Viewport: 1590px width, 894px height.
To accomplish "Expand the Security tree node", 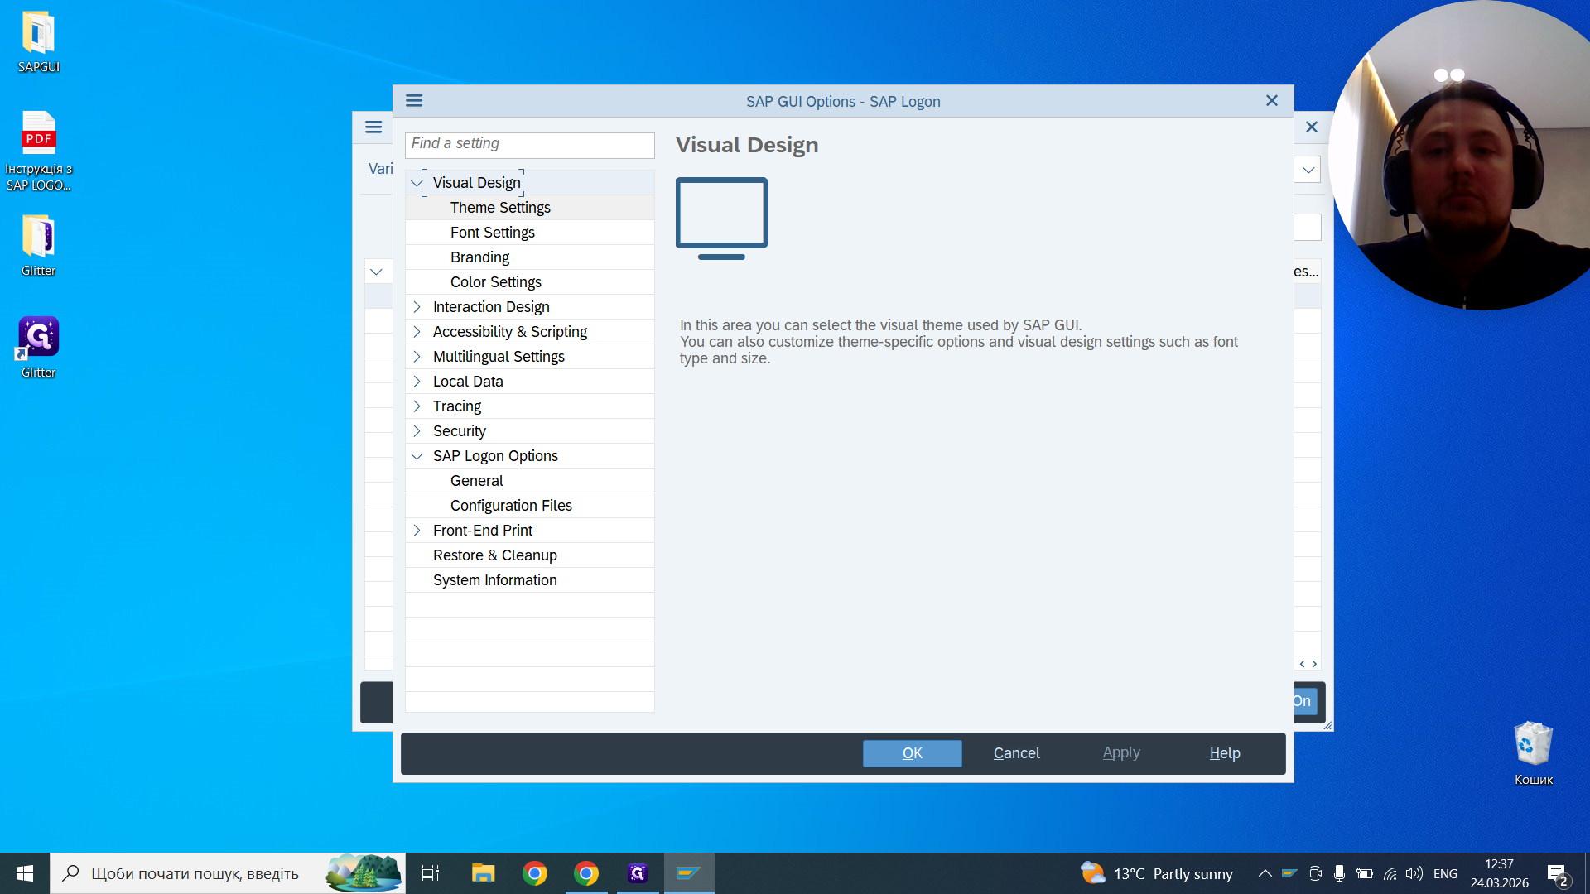I will (417, 431).
